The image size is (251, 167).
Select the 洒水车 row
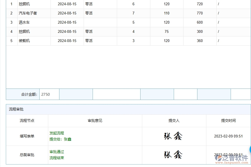pyautogui.click(x=24, y=22)
